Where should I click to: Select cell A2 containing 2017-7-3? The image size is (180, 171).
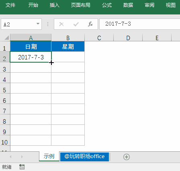31,57
